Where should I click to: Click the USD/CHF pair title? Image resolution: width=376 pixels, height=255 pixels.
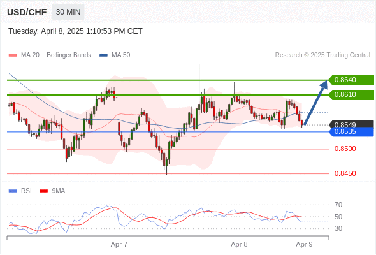pos(27,12)
